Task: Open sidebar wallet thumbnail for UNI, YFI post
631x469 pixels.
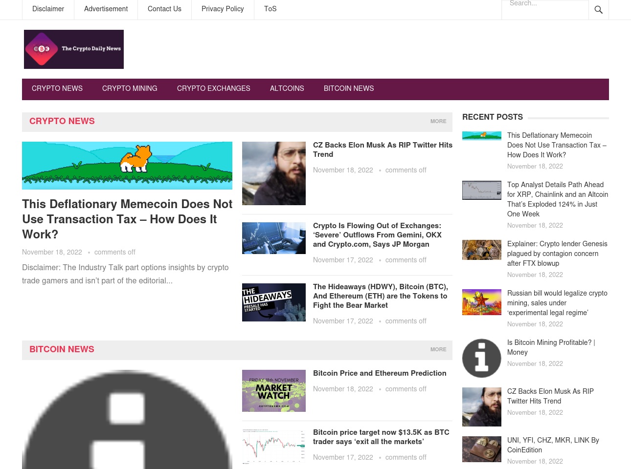Action: coord(482,449)
